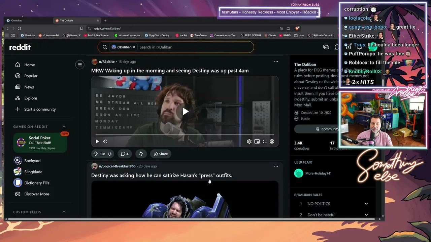Open options on Logical-Breakfast966's post
The width and height of the screenshot is (431, 242).
click(x=276, y=166)
